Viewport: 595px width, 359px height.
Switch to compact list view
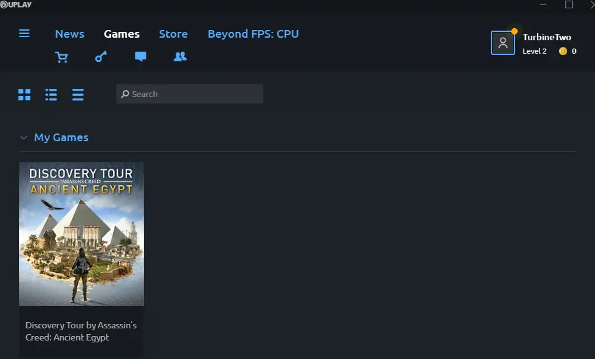pyautogui.click(x=78, y=95)
